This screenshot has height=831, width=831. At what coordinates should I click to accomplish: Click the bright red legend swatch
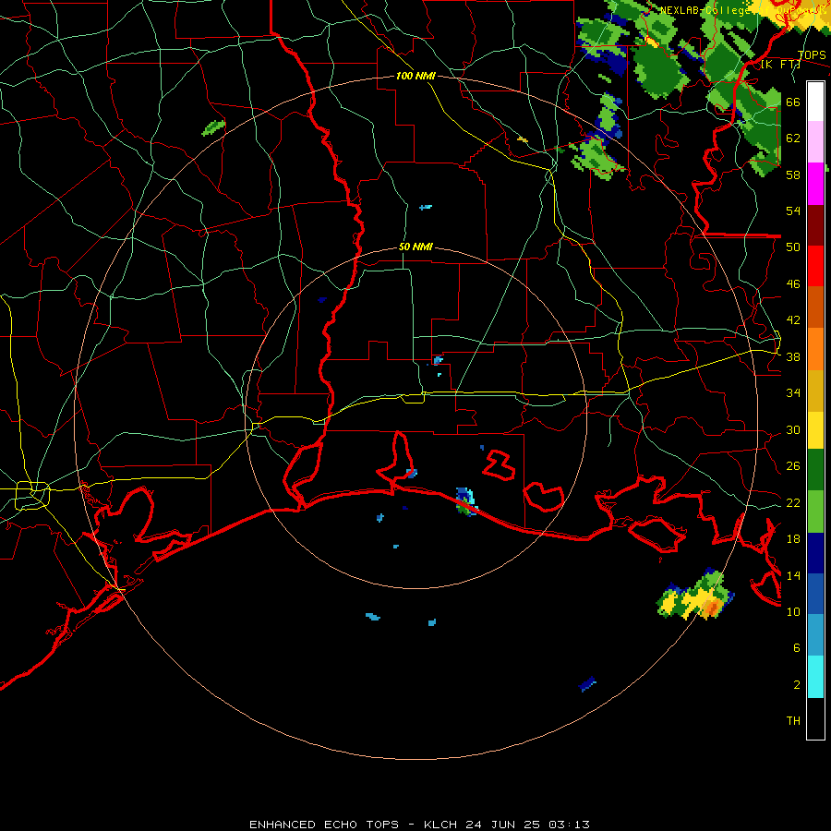[x=815, y=266]
